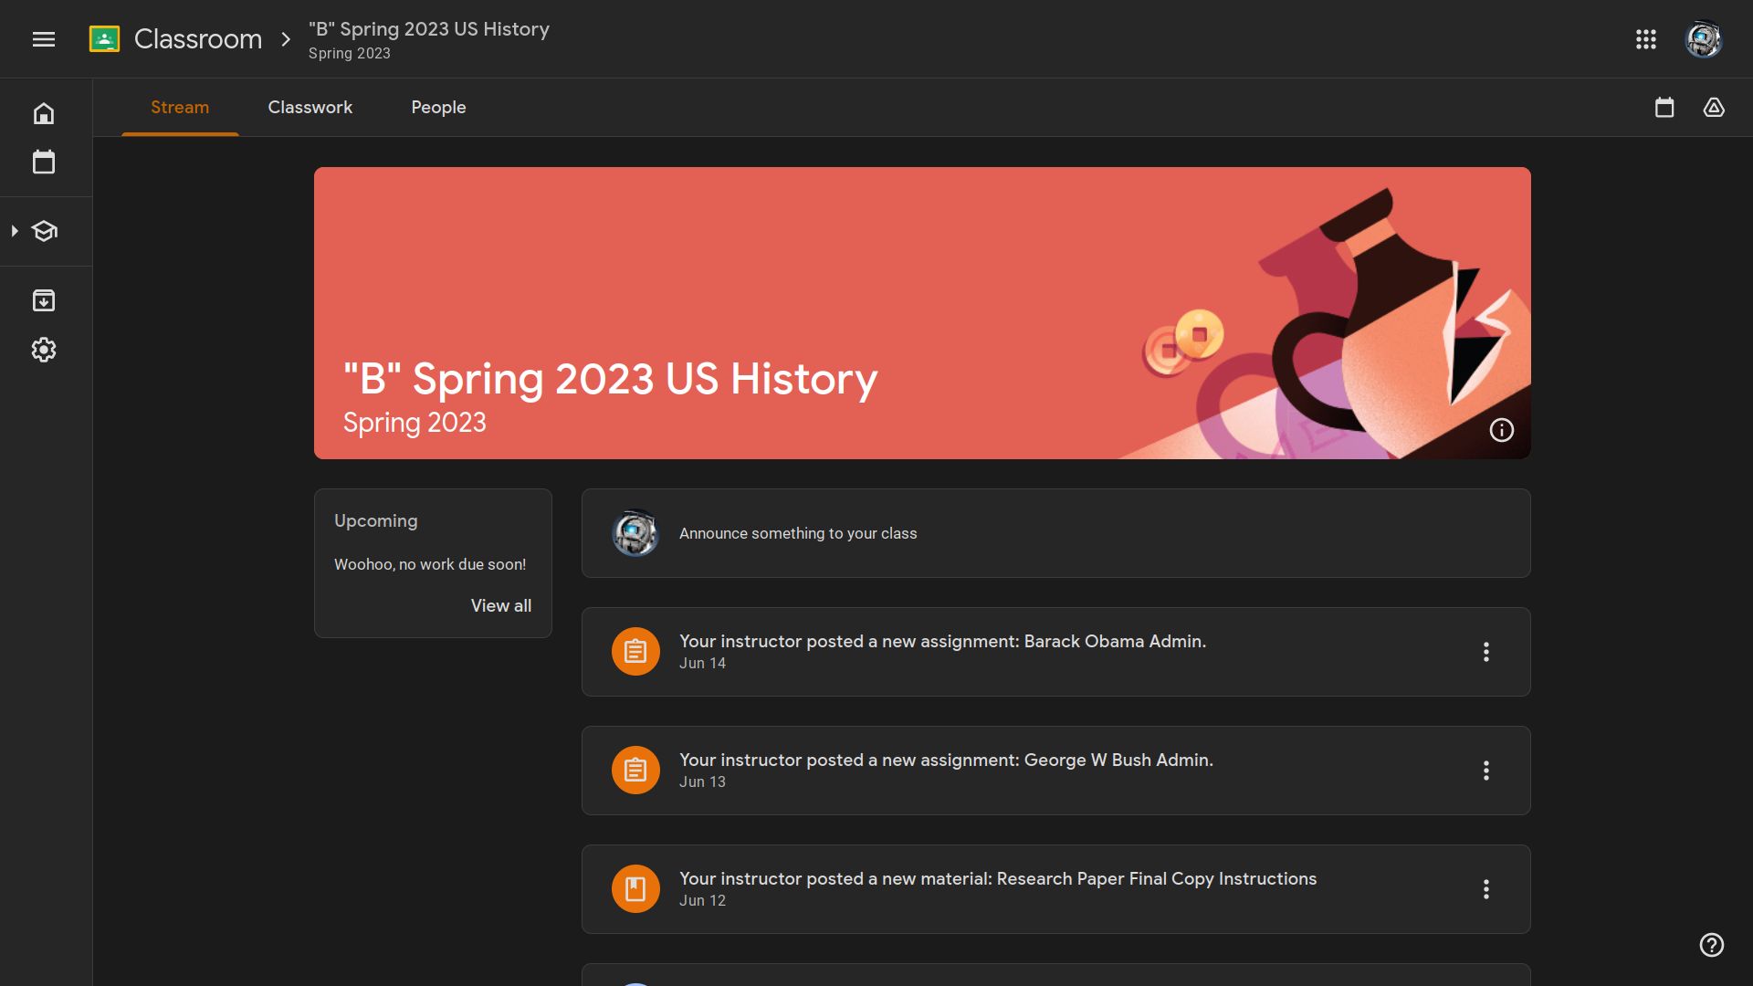
Task: Click the Stream tab
Action: 179,107
